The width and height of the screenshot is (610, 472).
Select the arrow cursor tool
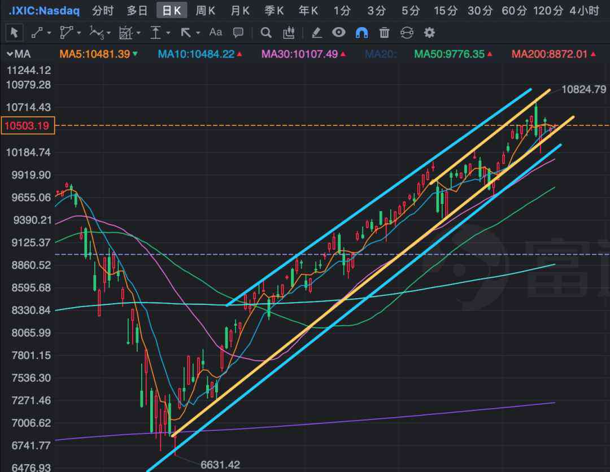[x=15, y=33]
